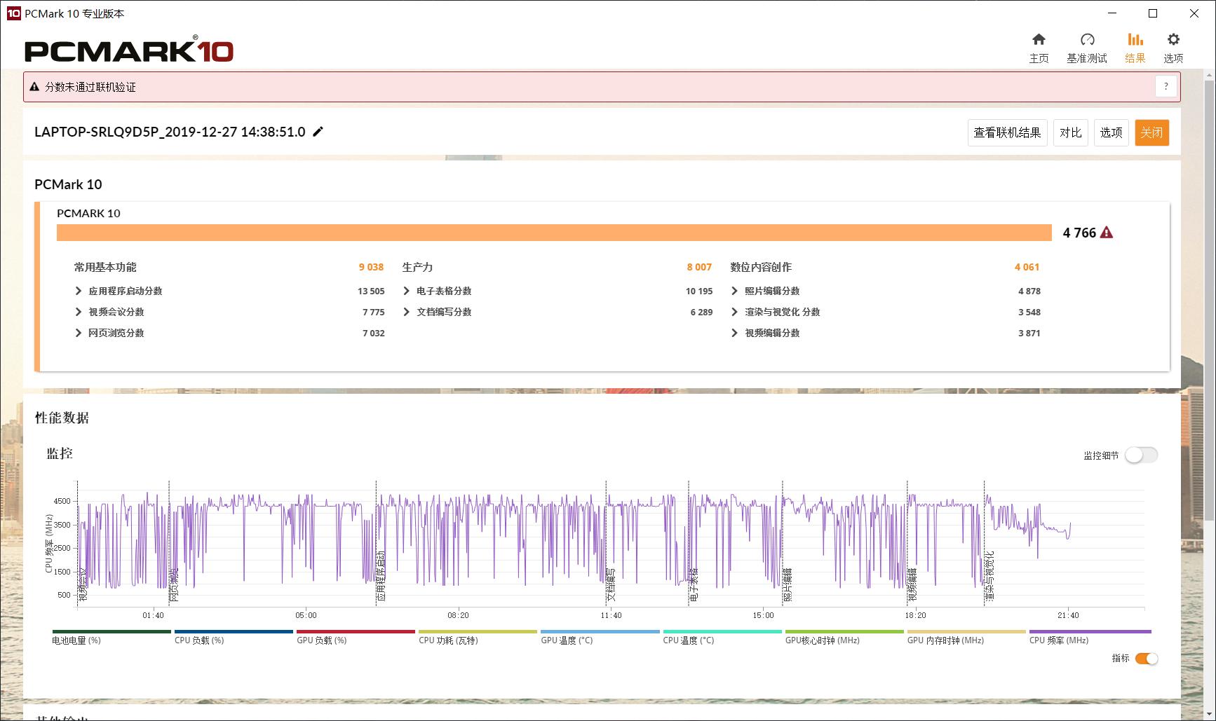This screenshot has width=1216, height=721.
Task: Turn off the 指标 toggle
Action: (1146, 659)
